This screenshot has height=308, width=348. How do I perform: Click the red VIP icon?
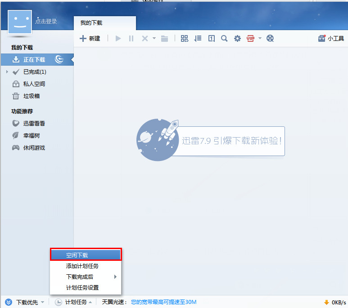coord(250,39)
